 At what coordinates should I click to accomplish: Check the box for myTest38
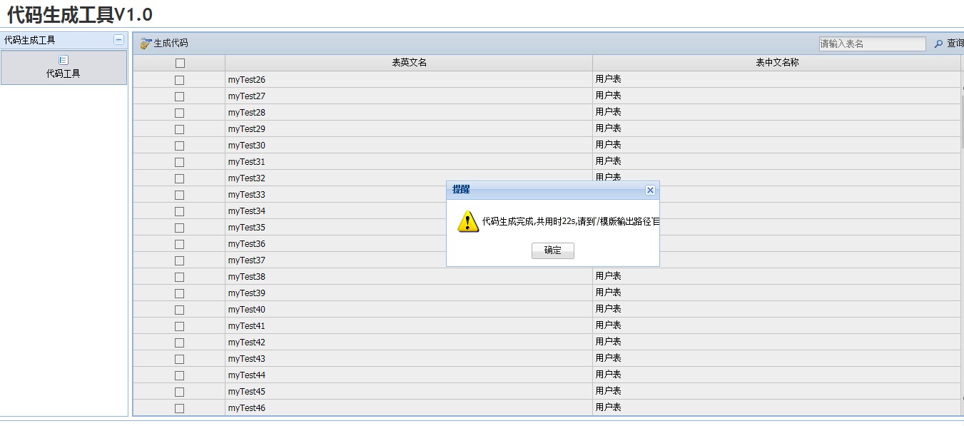click(x=180, y=277)
